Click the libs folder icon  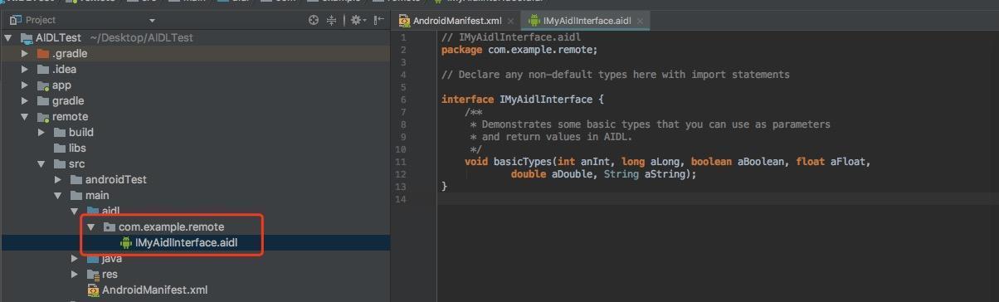[x=60, y=149]
